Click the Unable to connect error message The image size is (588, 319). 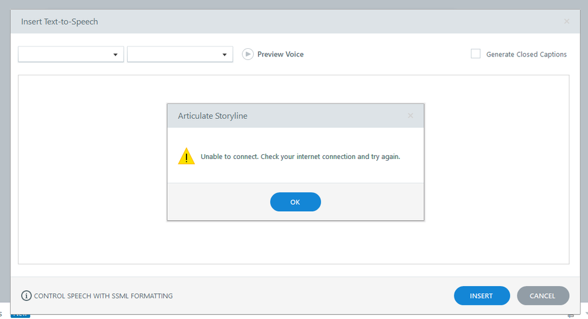pos(300,157)
